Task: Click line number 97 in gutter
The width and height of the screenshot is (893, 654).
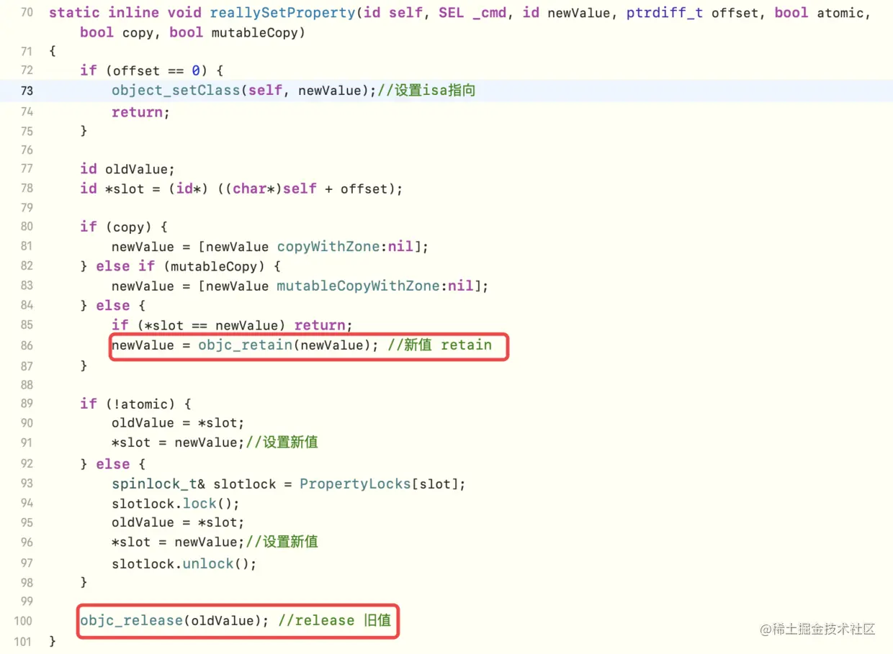Action: click(26, 564)
